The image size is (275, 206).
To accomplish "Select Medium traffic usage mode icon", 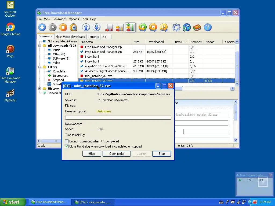I will coord(120,28).
